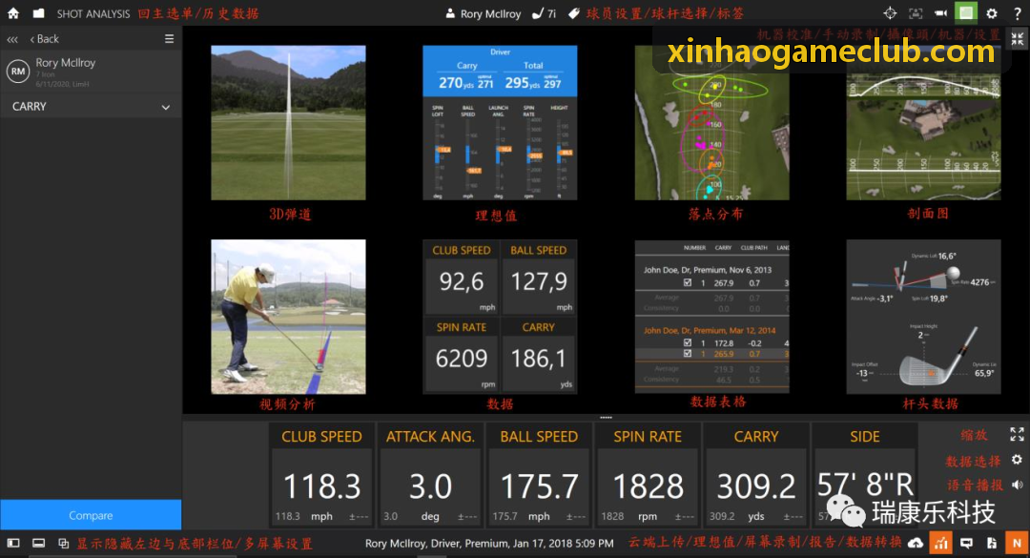Image resolution: width=1030 pixels, height=558 pixels.
Task: Open the tags selector in the top bar
Action: [573, 13]
